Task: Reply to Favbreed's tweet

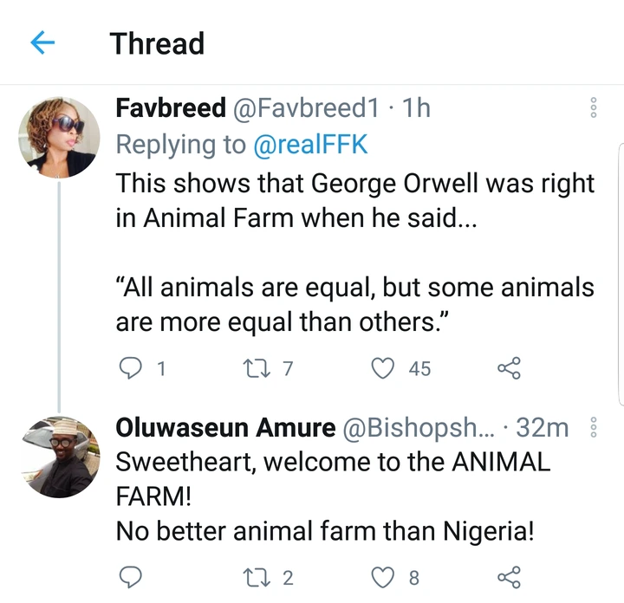Action: [128, 369]
